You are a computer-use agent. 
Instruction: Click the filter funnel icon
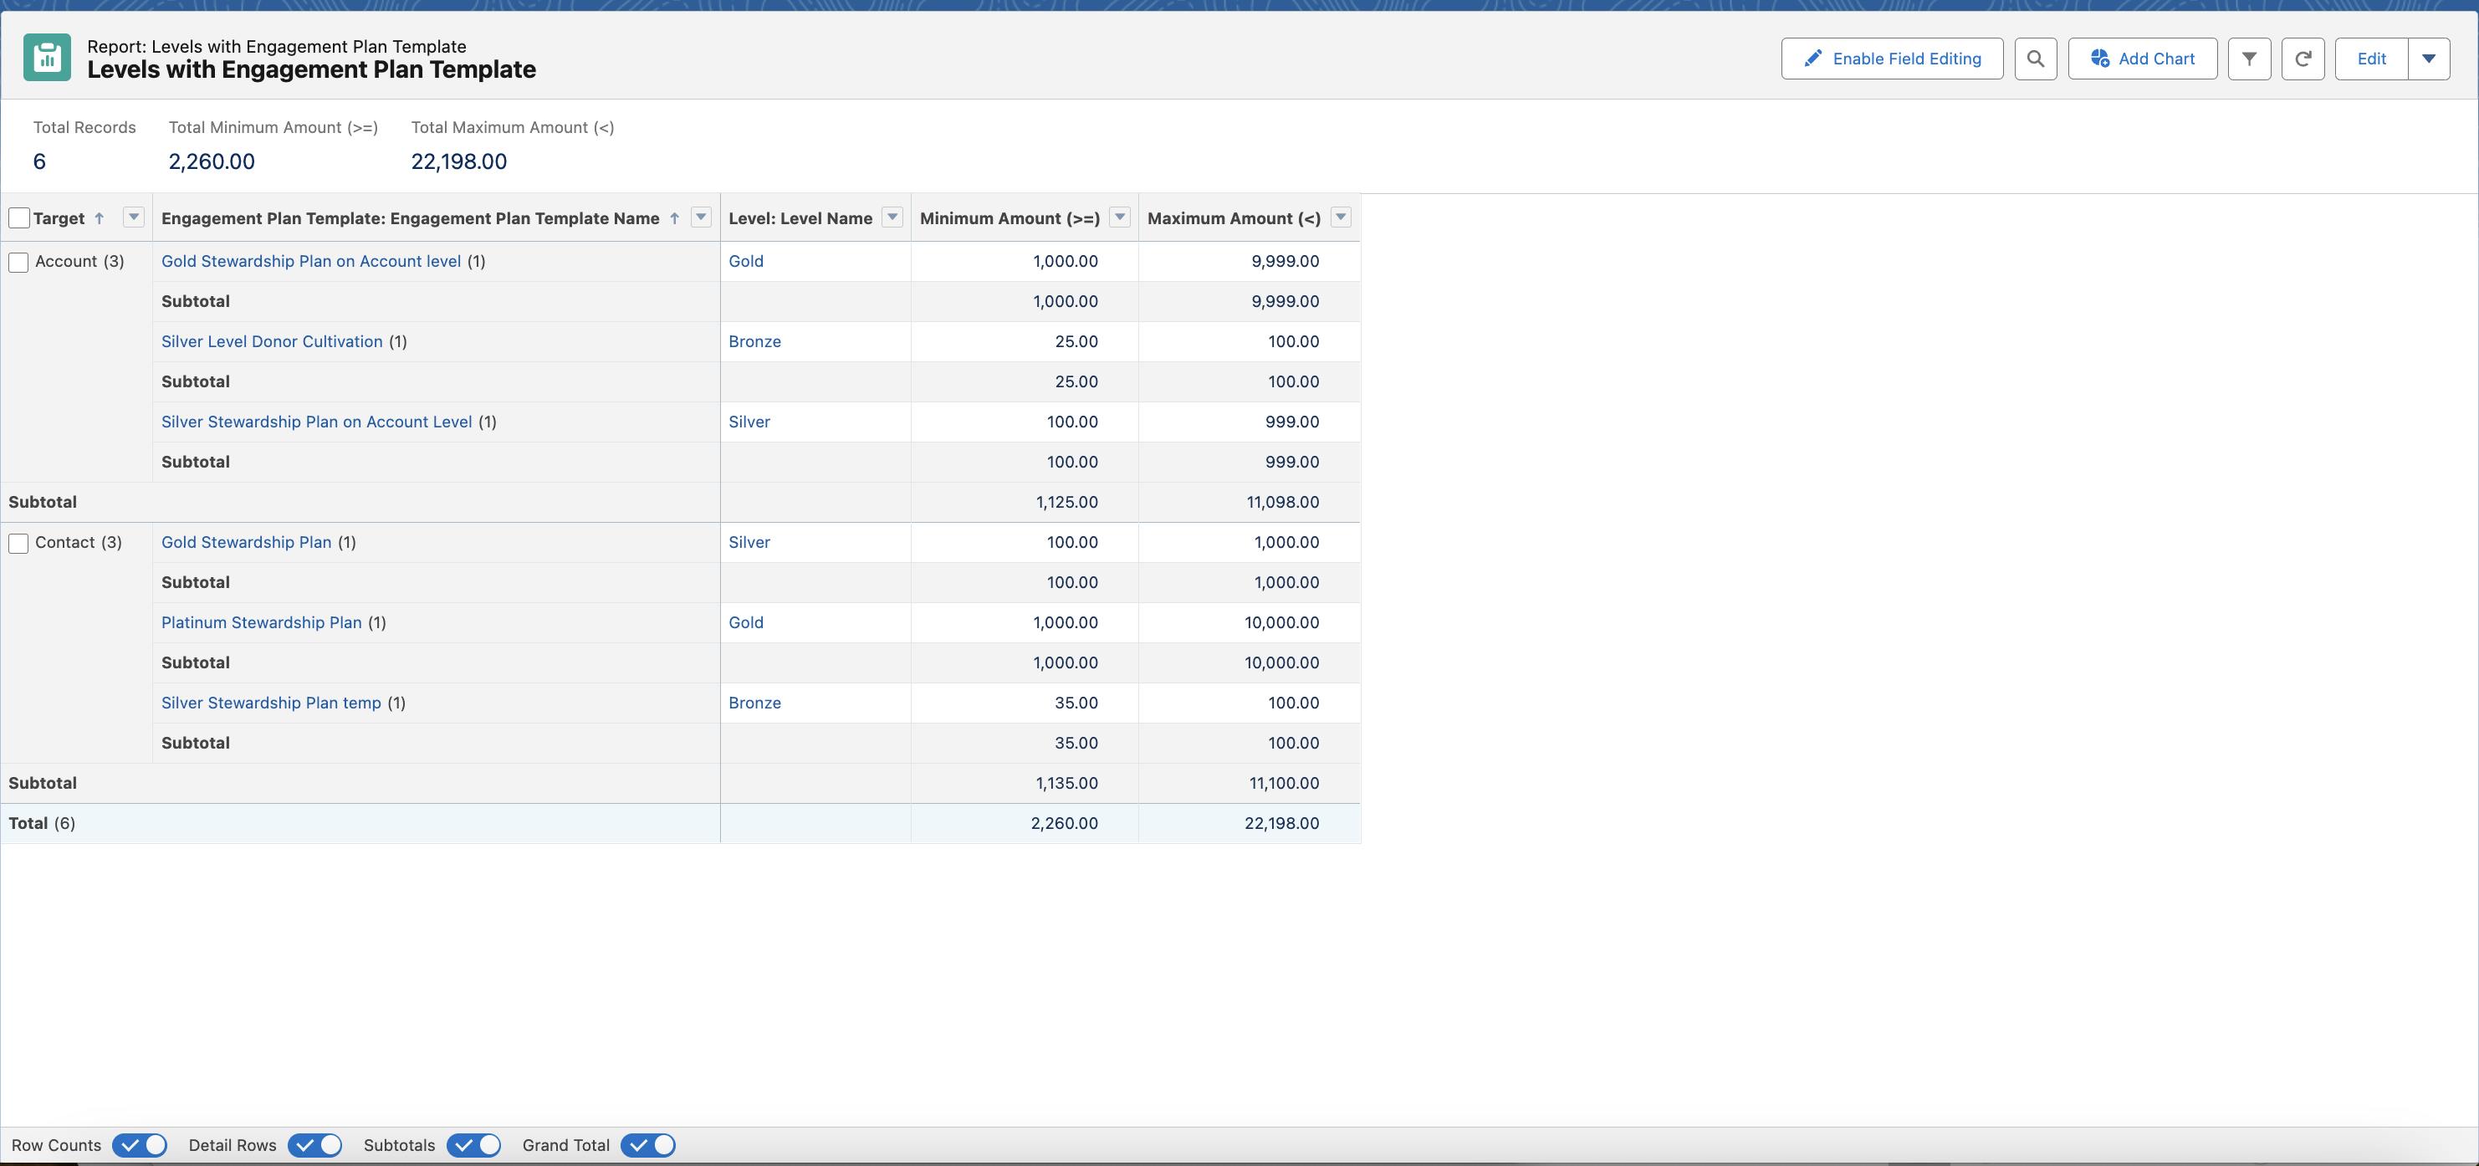(2248, 59)
